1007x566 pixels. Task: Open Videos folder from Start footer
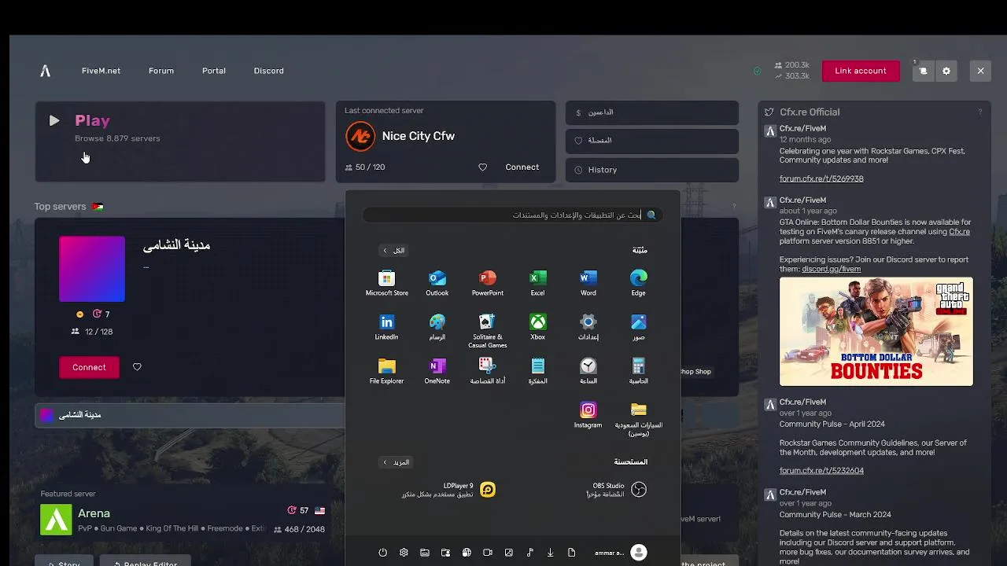tap(488, 553)
